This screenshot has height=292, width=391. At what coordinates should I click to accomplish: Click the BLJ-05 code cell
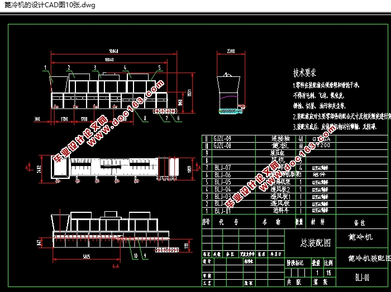(x=223, y=182)
